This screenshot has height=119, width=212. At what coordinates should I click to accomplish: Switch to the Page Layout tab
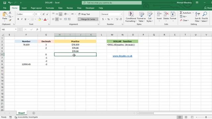point(36,8)
